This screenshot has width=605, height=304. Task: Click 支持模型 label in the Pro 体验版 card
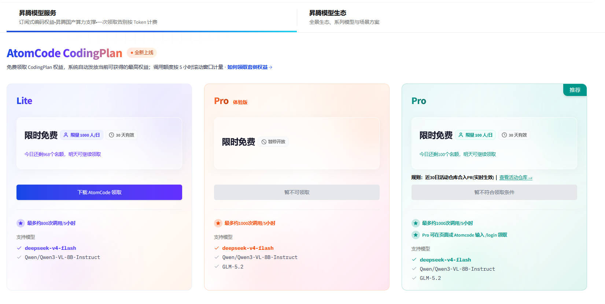click(223, 237)
